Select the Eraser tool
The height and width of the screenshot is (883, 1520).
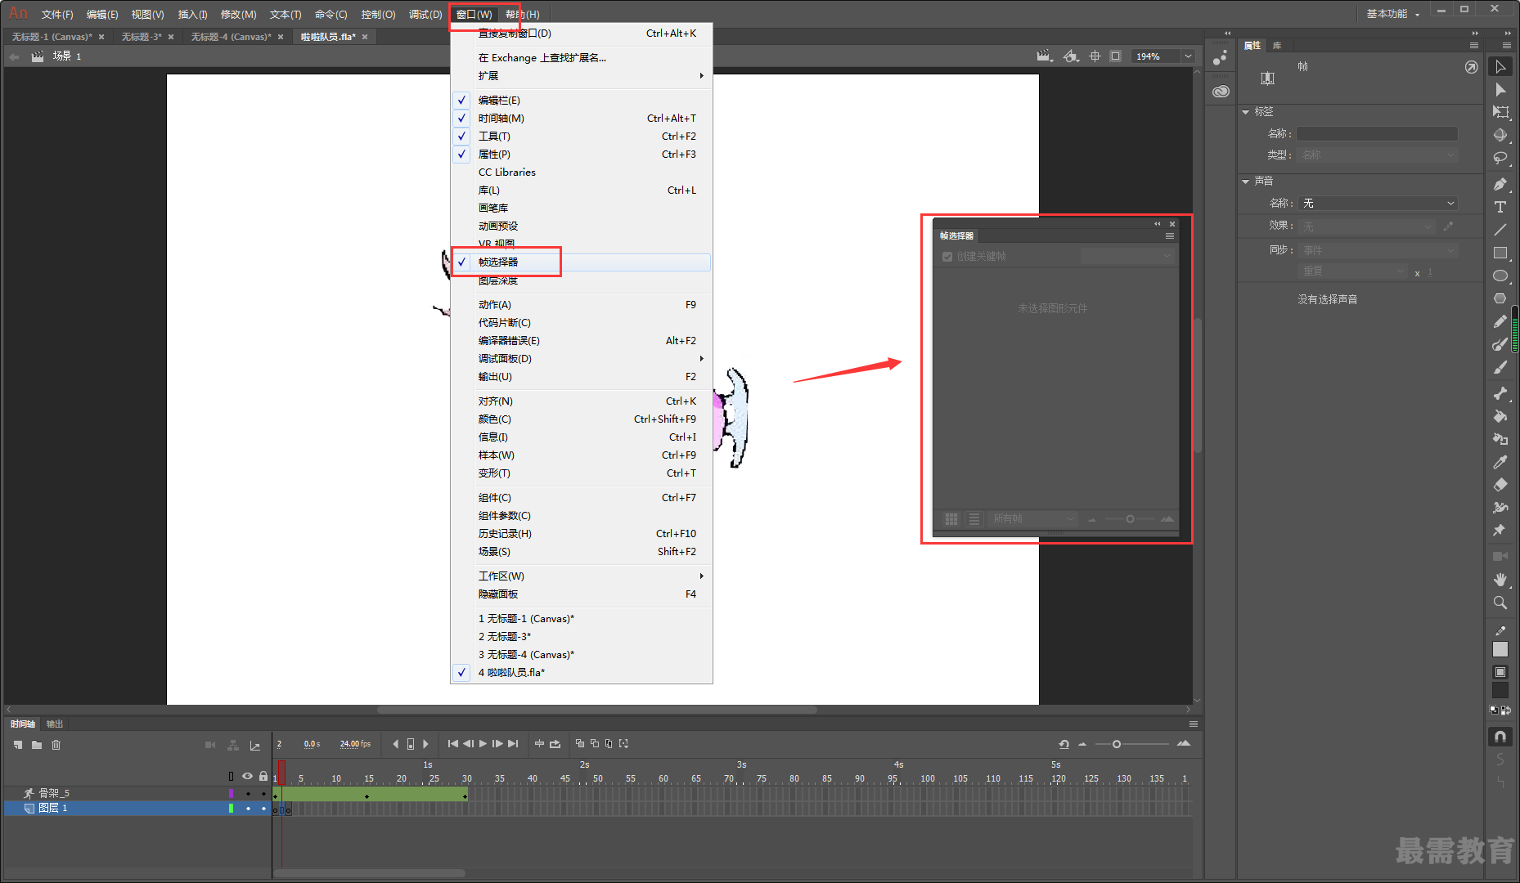coord(1500,485)
